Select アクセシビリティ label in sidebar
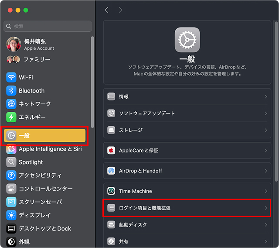The width and height of the screenshot is (279, 248). (40, 176)
